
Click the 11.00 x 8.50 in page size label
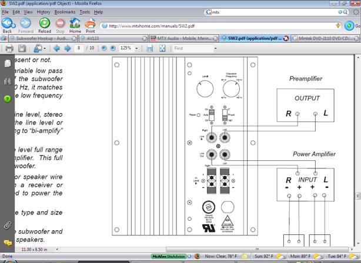point(34,249)
